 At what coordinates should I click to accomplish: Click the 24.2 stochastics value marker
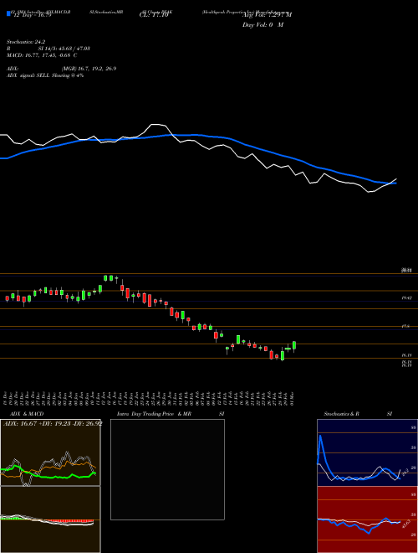tap(405, 471)
